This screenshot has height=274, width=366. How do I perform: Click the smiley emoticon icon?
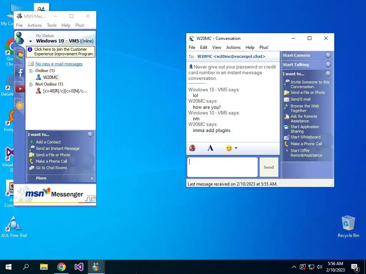(229, 148)
